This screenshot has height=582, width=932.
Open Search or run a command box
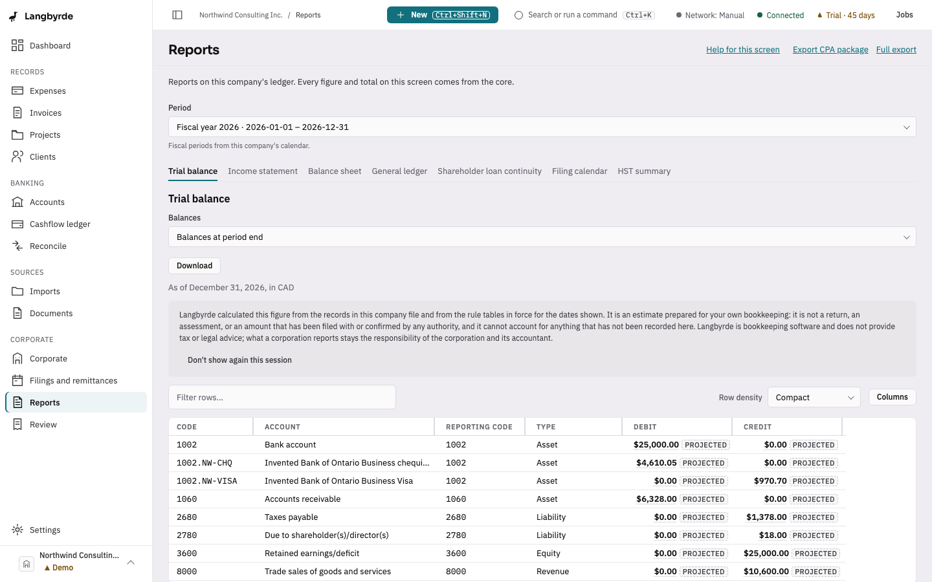pos(584,15)
